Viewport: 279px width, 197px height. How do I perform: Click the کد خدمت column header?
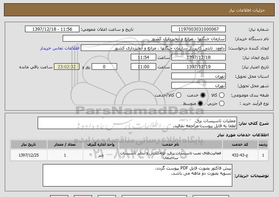(240, 145)
